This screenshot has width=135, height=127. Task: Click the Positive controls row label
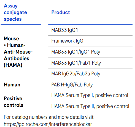(13, 102)
